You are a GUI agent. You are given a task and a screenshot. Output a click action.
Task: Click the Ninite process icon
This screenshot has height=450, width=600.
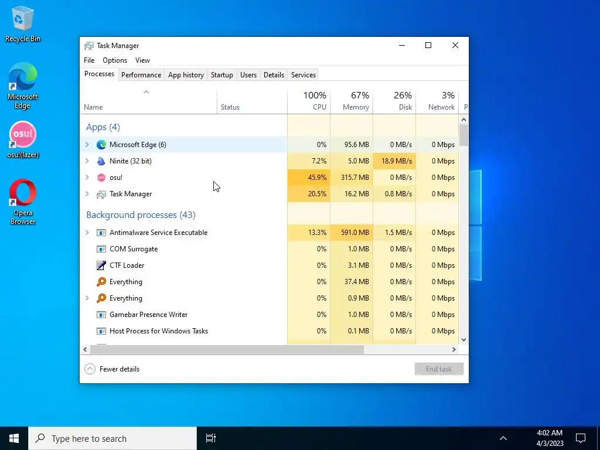[101, 161]
